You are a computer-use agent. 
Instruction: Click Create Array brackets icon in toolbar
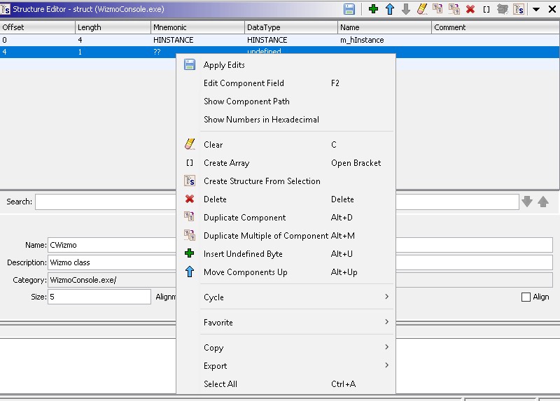point(486,9)
